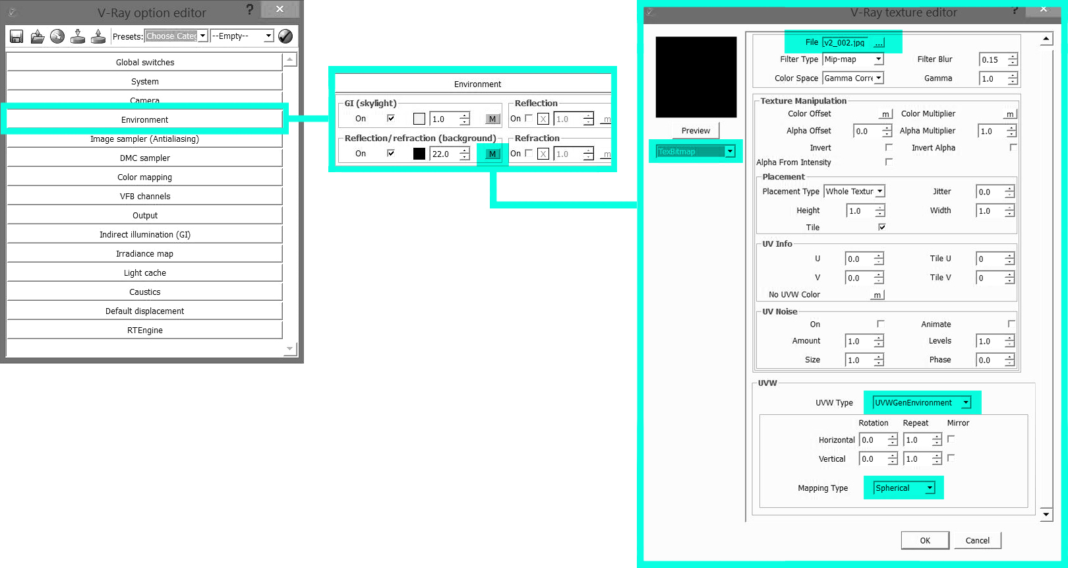Open the Mapping Type Spherical dropdown

[905, 488]
